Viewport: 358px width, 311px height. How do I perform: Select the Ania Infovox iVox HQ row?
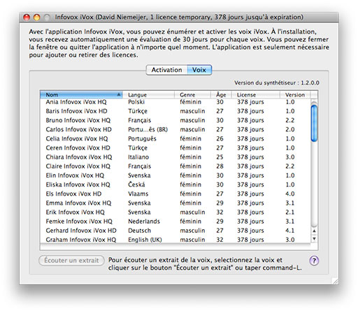[x=176, y=102]
